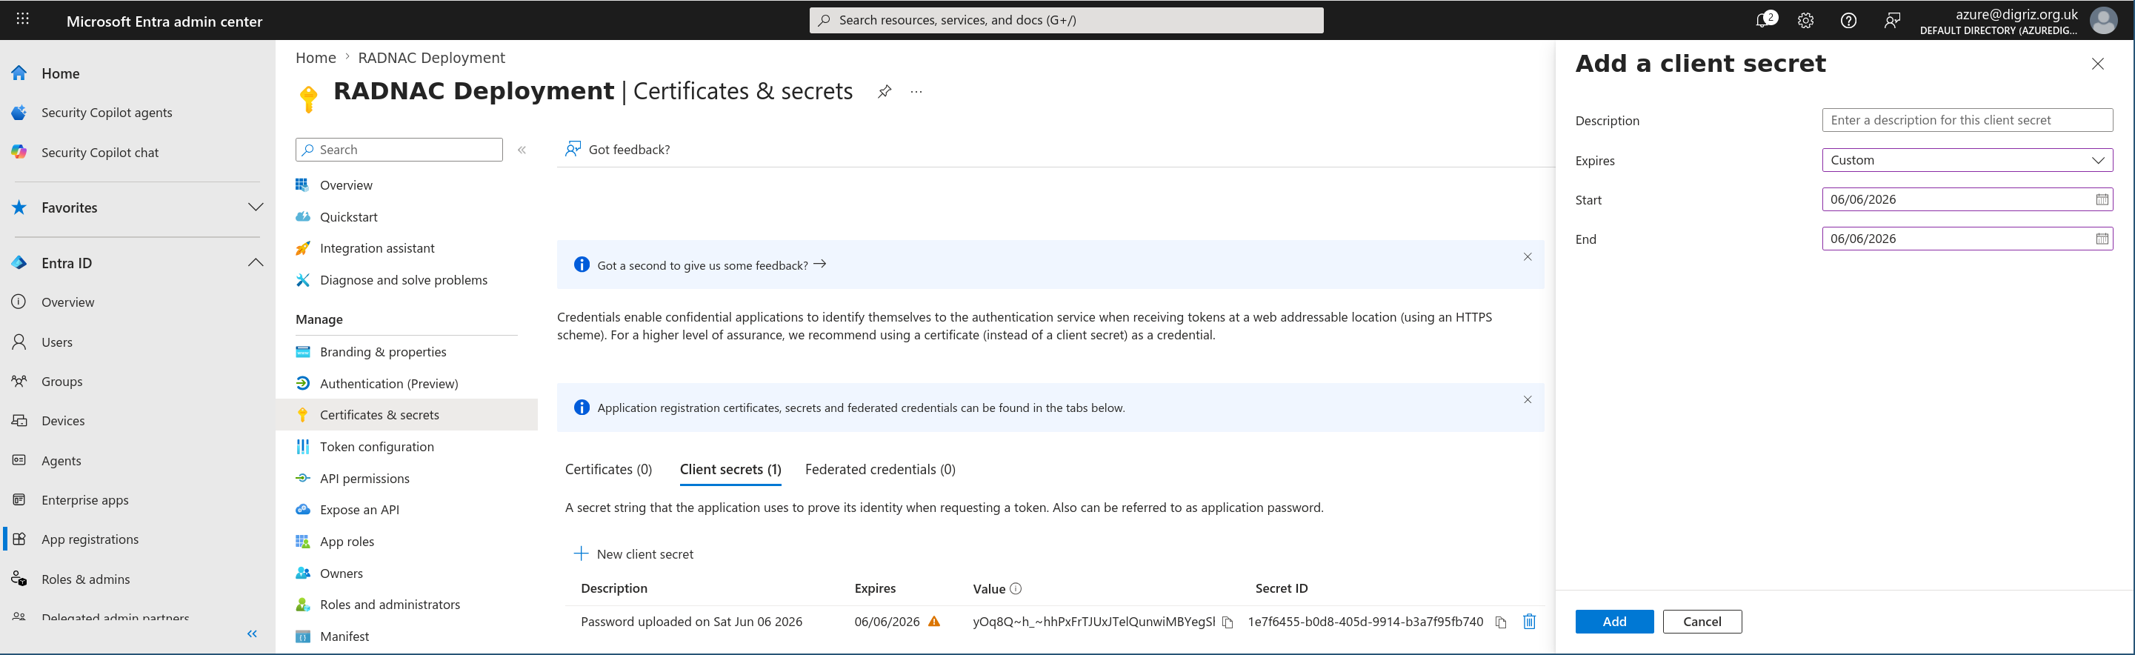
Task: Open Agents under Entra ID
Action: pyautogui.click(x=61, y=460)
